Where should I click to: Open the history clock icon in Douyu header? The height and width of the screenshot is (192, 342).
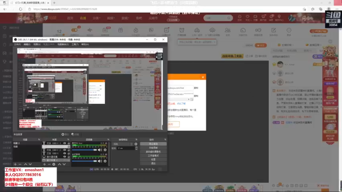[x=239, y=17]
